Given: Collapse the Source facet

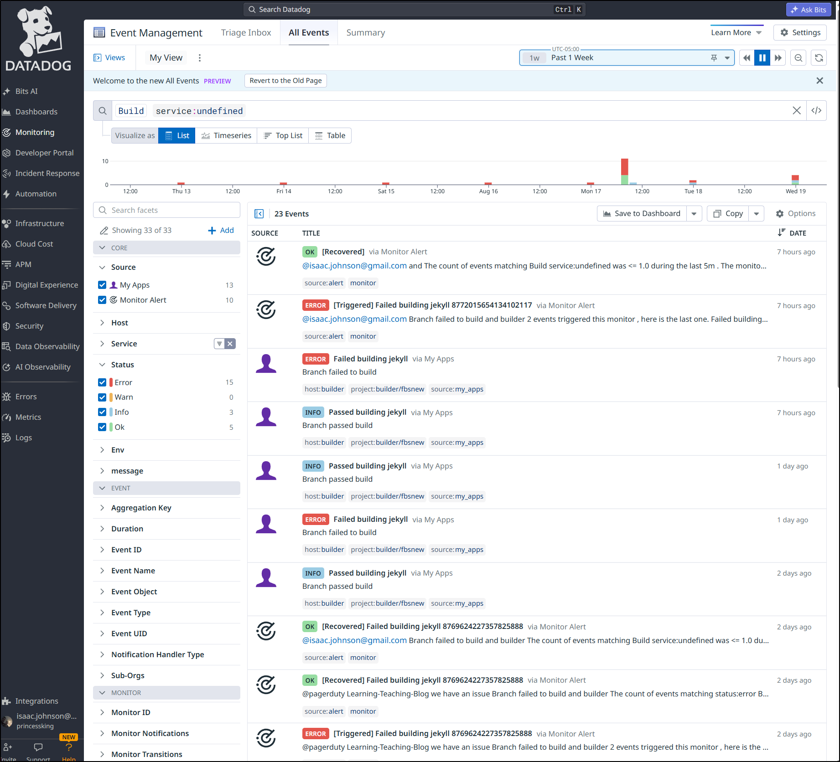Looking at the screenshot, I should 102,267.
